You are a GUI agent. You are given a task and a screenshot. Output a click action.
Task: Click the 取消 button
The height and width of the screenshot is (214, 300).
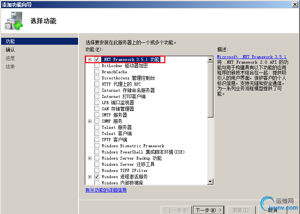[272, 210]
